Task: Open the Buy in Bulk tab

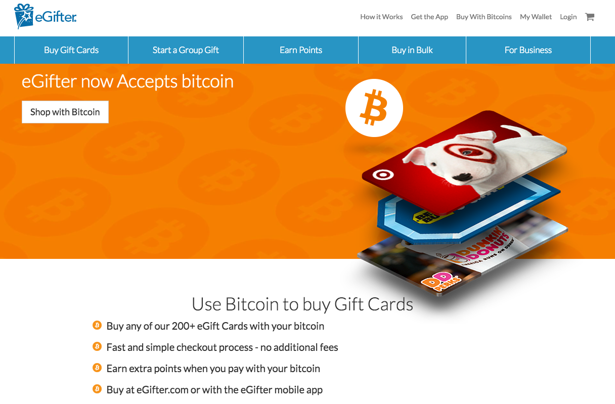Action: point(412,50)
